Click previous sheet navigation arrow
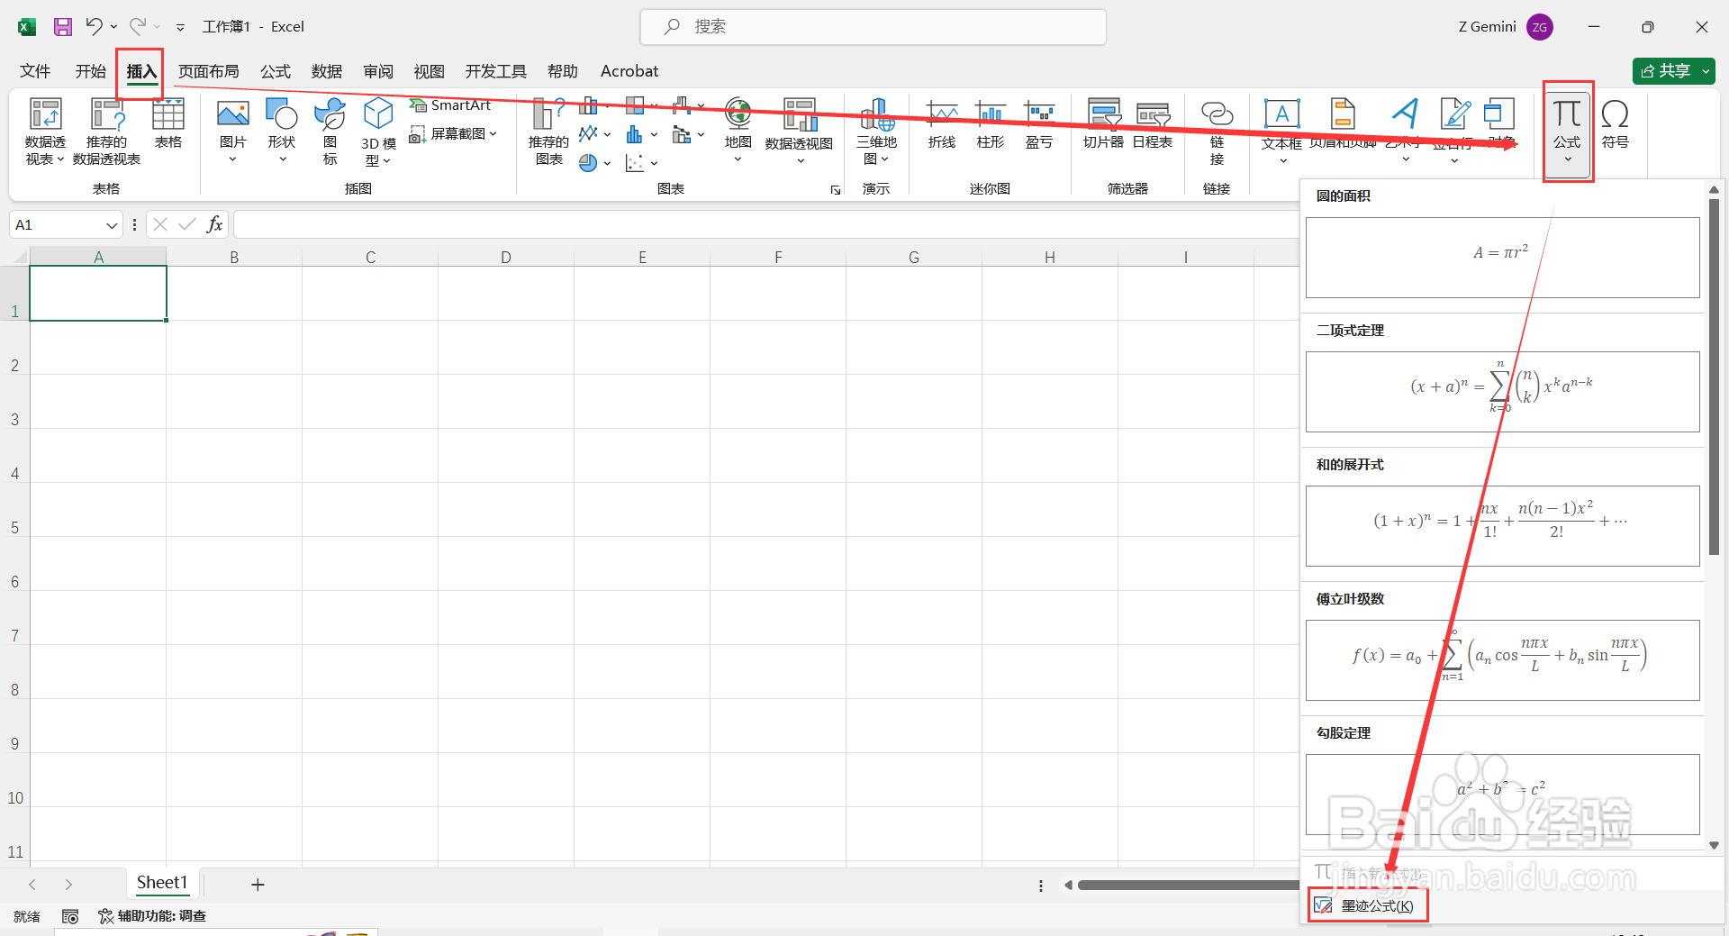Screen dimensions: 1729x936 (32, 885)
